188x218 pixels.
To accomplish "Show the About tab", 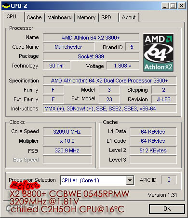I will [129, 17].
